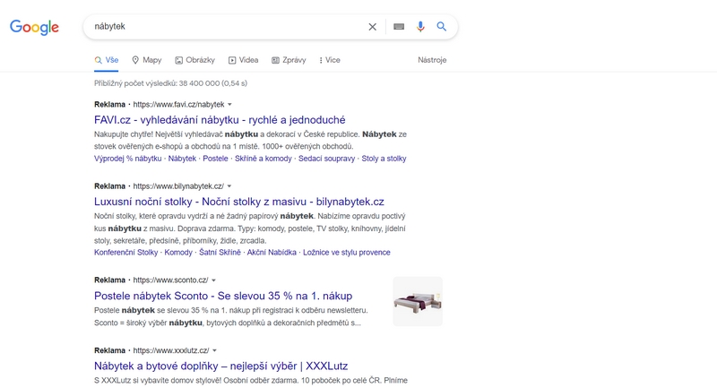Click the https://www.bilynabytek.cz/ URL text
The image size is (717, 388).
point(178,186)
